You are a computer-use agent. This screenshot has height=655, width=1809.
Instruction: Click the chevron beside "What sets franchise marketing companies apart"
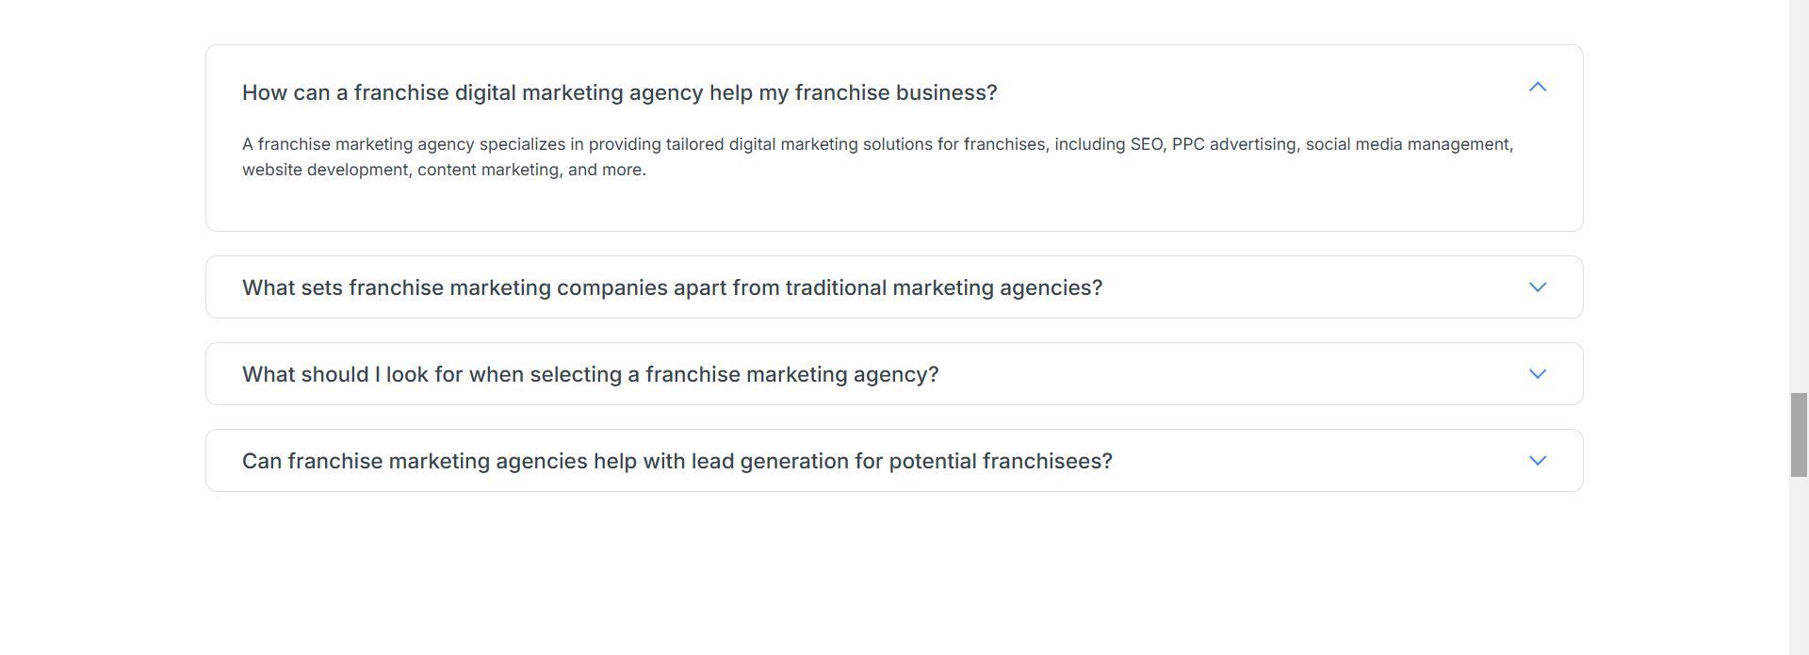(1537, 287)
